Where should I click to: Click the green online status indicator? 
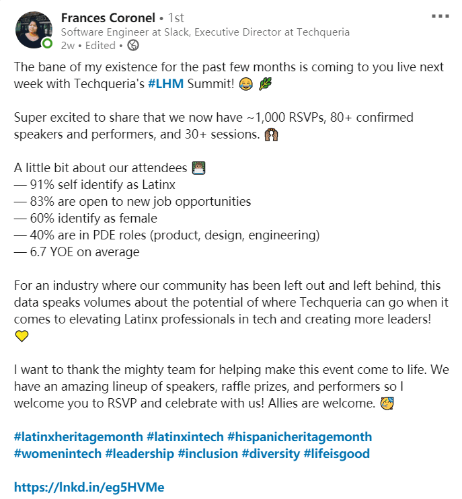pyautogui.click(x=47, y=44)
